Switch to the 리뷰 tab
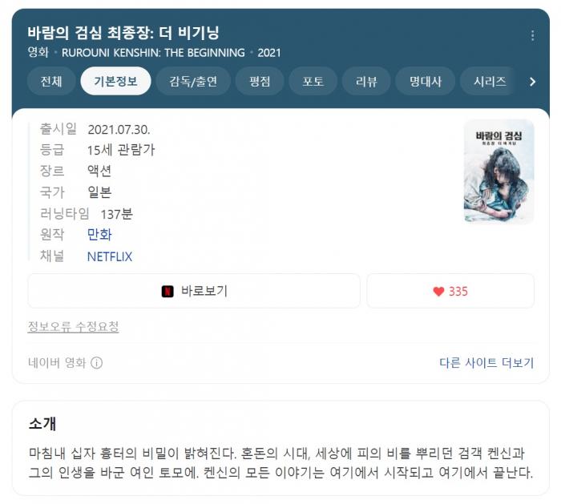 [366, 81]
